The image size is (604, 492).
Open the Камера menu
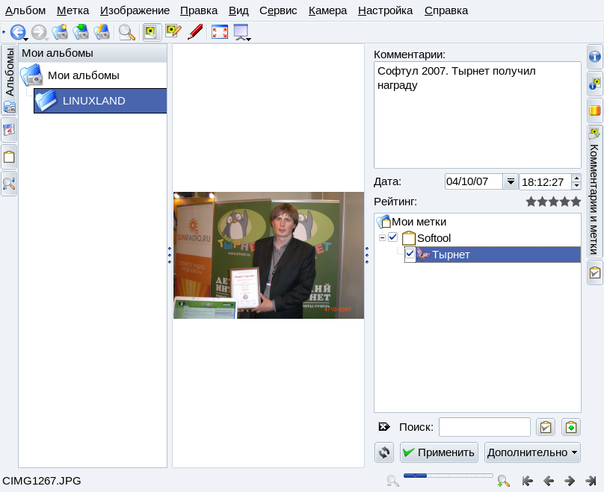[327, 10]
